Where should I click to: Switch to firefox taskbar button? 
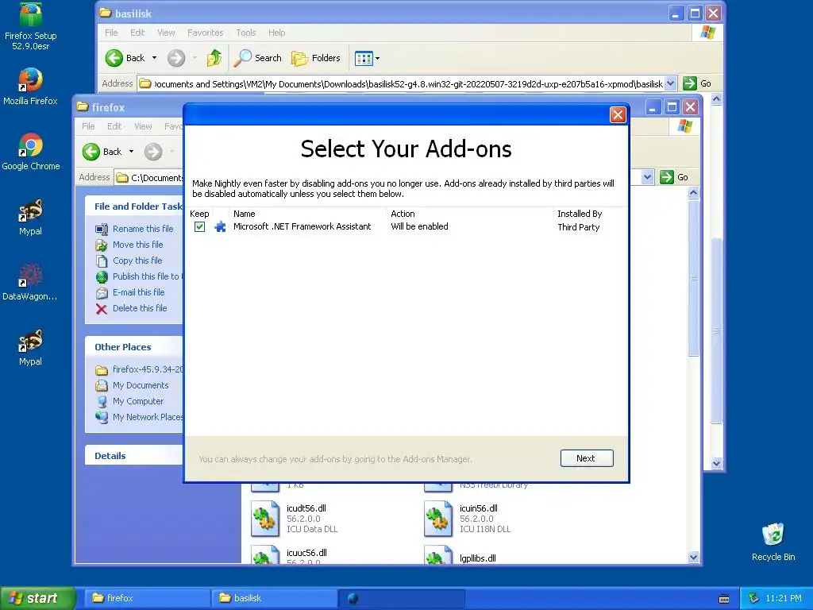click(146, 598)
